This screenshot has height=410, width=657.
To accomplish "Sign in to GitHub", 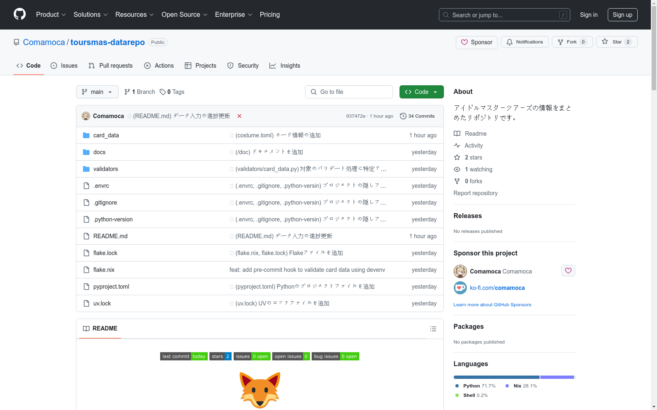I will click(x=589, y=15).
